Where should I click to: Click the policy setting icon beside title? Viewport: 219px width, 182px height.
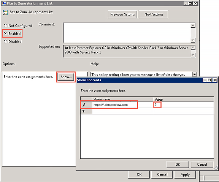coord(5,13)
